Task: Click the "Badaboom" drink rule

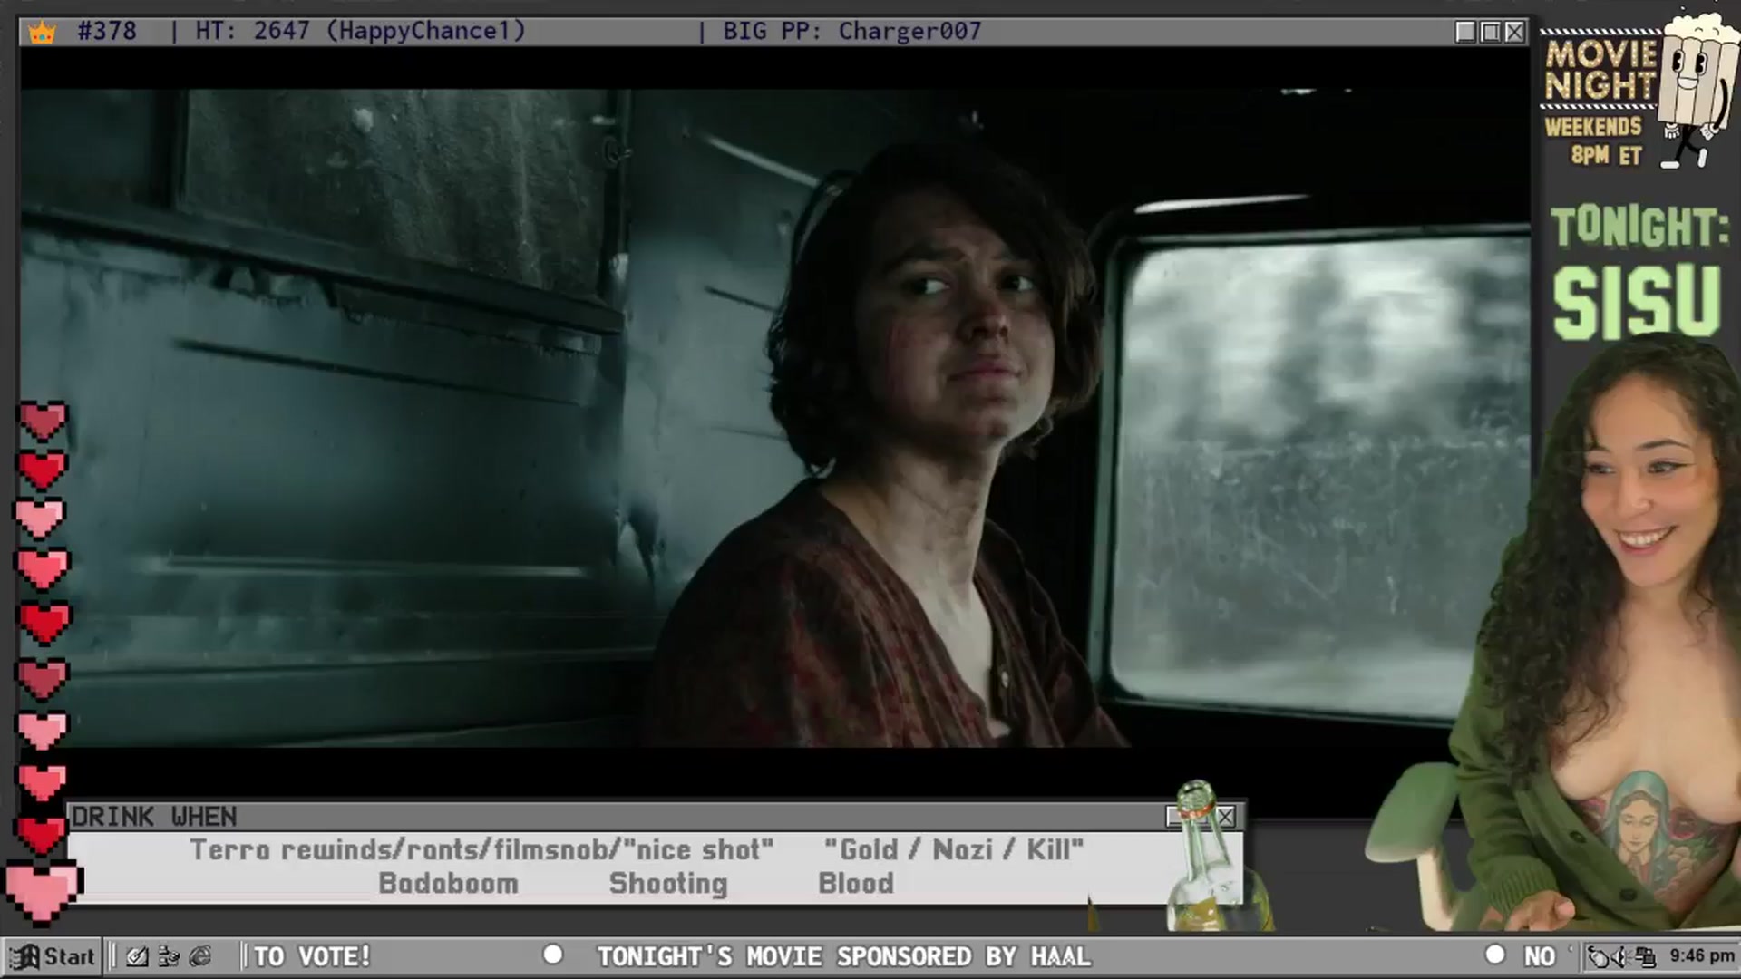Action: coord(448,884)
